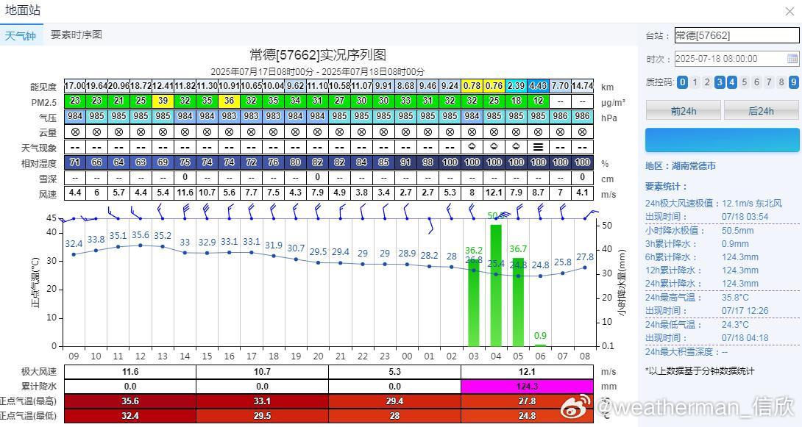
Task: Select the blue visibility cell 2.39
Action: pyautogui.click(x=516, y=86)
